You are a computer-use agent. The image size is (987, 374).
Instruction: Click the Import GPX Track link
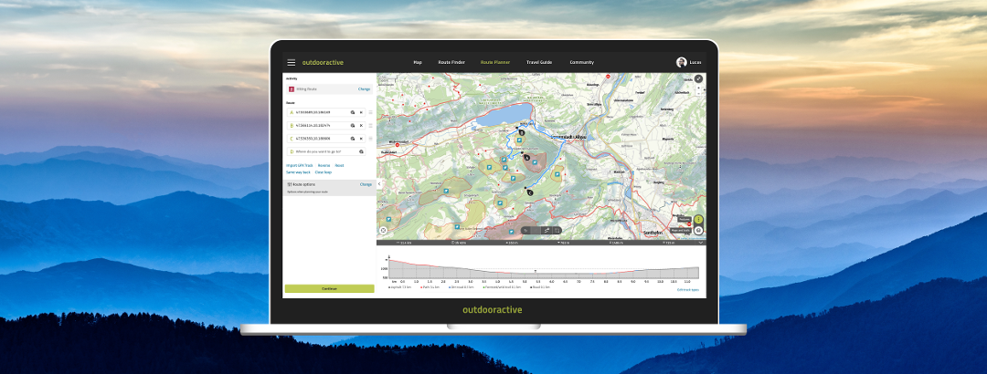(x=298, y=165)
